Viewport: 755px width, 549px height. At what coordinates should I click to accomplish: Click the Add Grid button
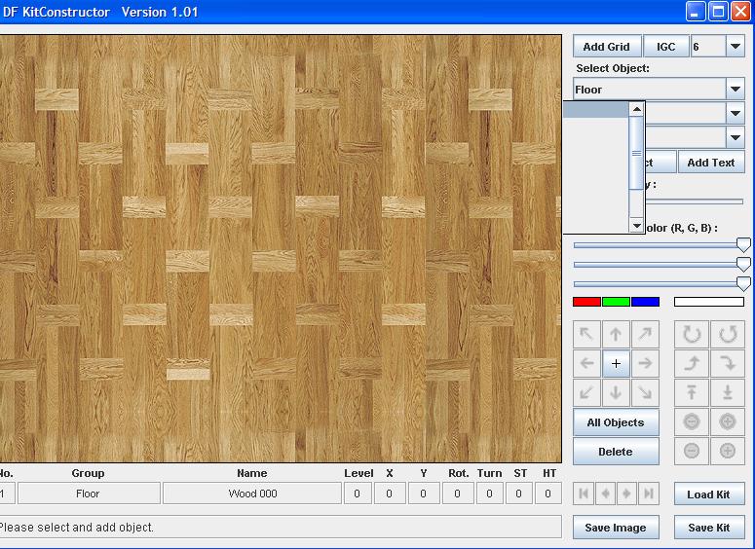pyautogui.click(x=607, y=47)
